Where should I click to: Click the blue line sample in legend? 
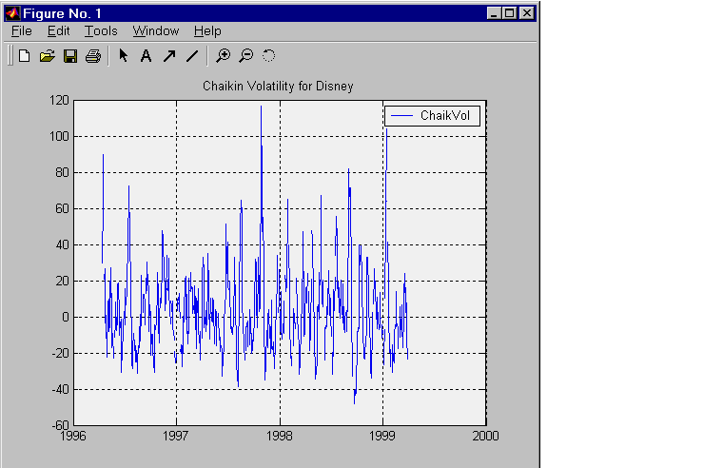[x=401, y=116]
